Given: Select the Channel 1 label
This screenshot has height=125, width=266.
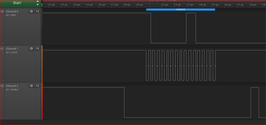Looking at the screenshot, I should (12, 49).
